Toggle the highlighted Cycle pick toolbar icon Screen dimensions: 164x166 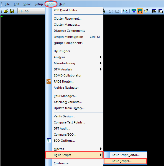[x=140, y=11]
